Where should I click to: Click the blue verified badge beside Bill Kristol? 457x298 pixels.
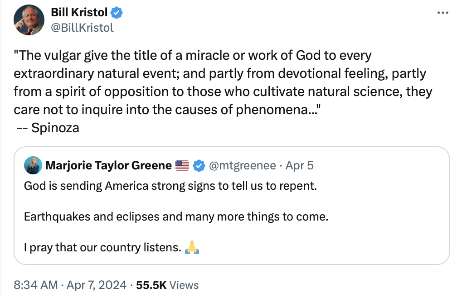tap(117, 13)
